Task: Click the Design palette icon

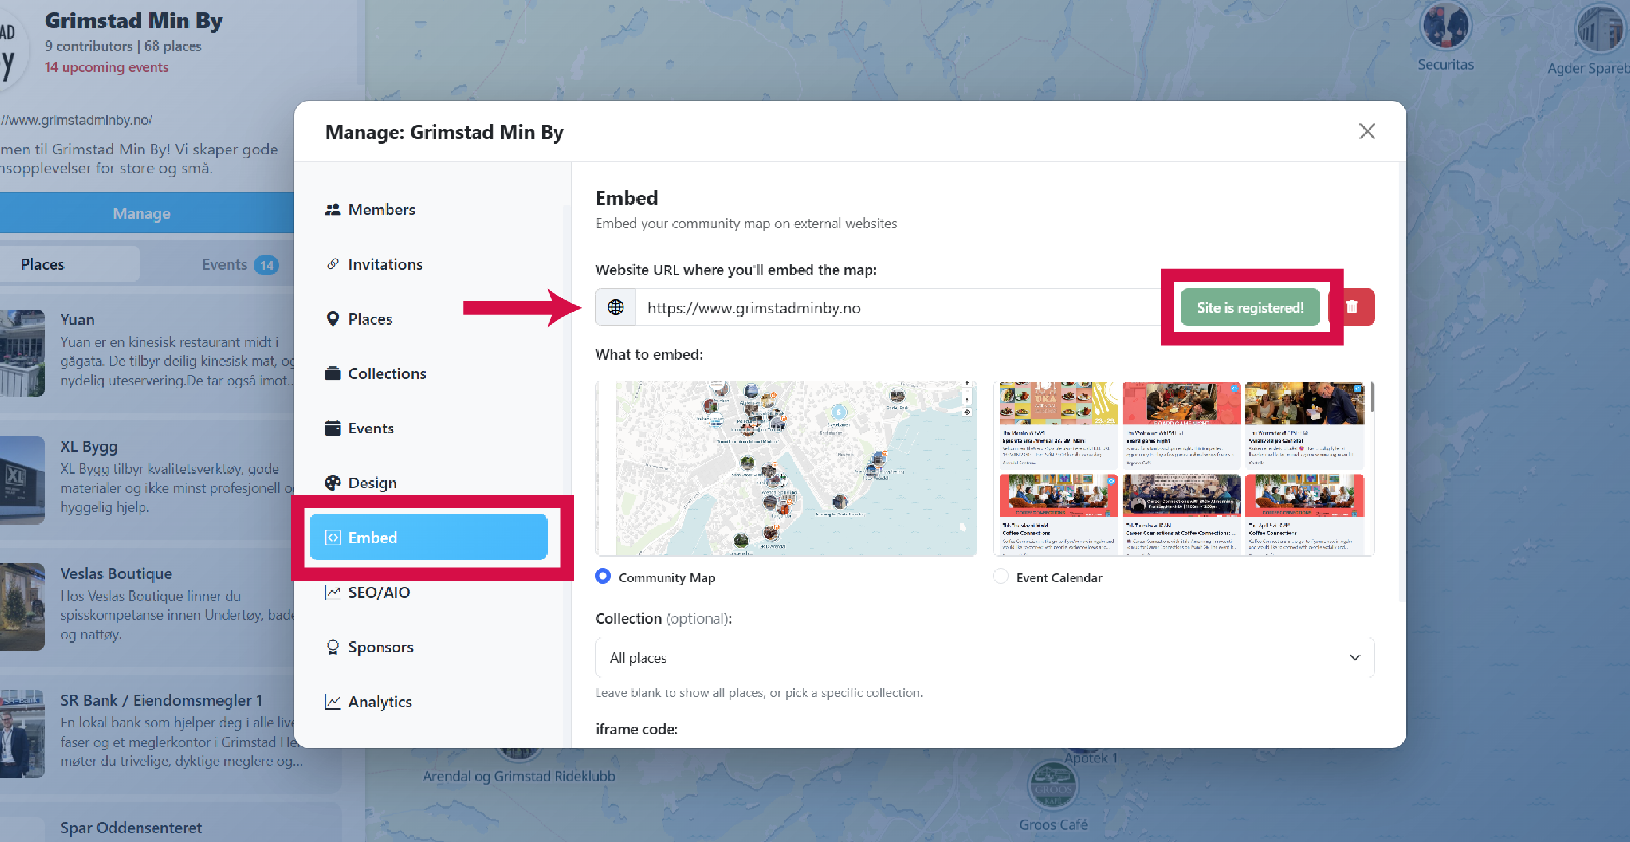Action: [x=333, y=483]
